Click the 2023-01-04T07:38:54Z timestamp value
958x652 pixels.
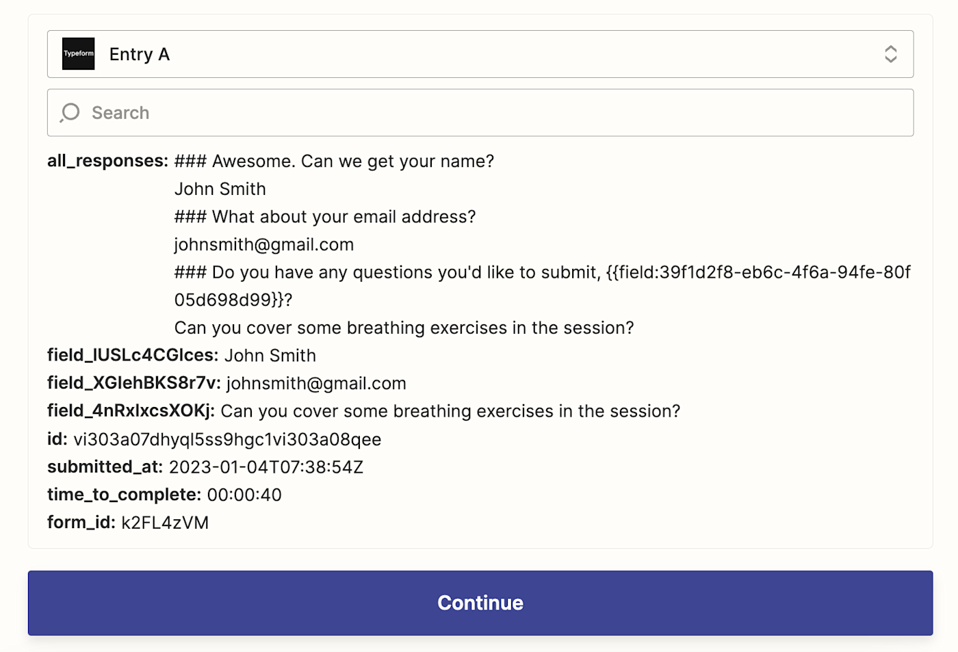click(x=266, y=467)
